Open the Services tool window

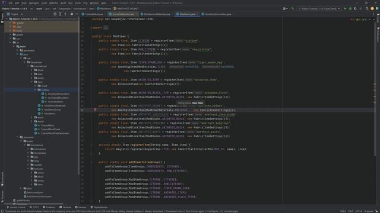click(x=81, y=207)
